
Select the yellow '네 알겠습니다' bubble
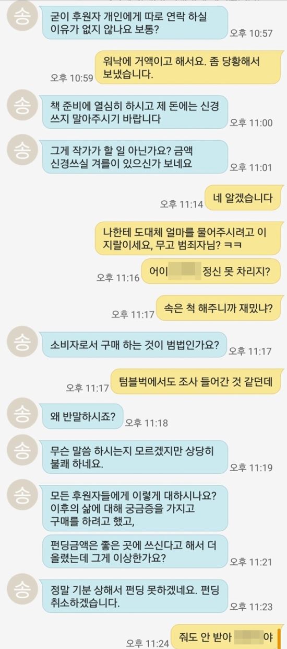(x=243, y=198)
